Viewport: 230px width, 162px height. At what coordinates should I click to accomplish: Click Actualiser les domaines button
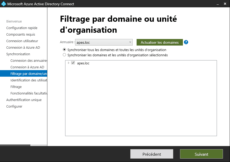160,42
